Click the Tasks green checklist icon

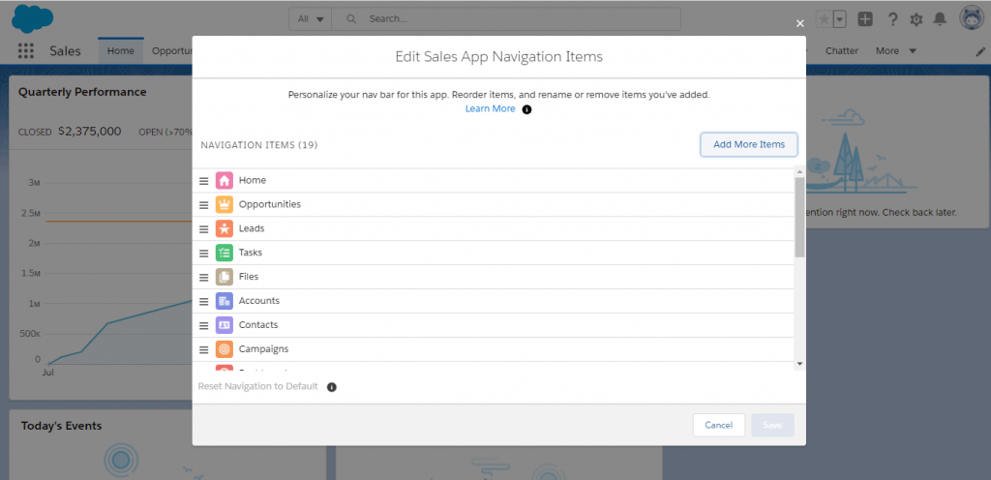click(225, 253)
